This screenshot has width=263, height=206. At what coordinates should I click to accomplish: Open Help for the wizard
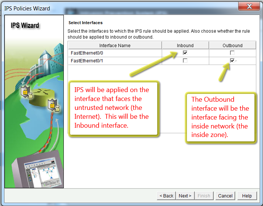click(247, 196)
